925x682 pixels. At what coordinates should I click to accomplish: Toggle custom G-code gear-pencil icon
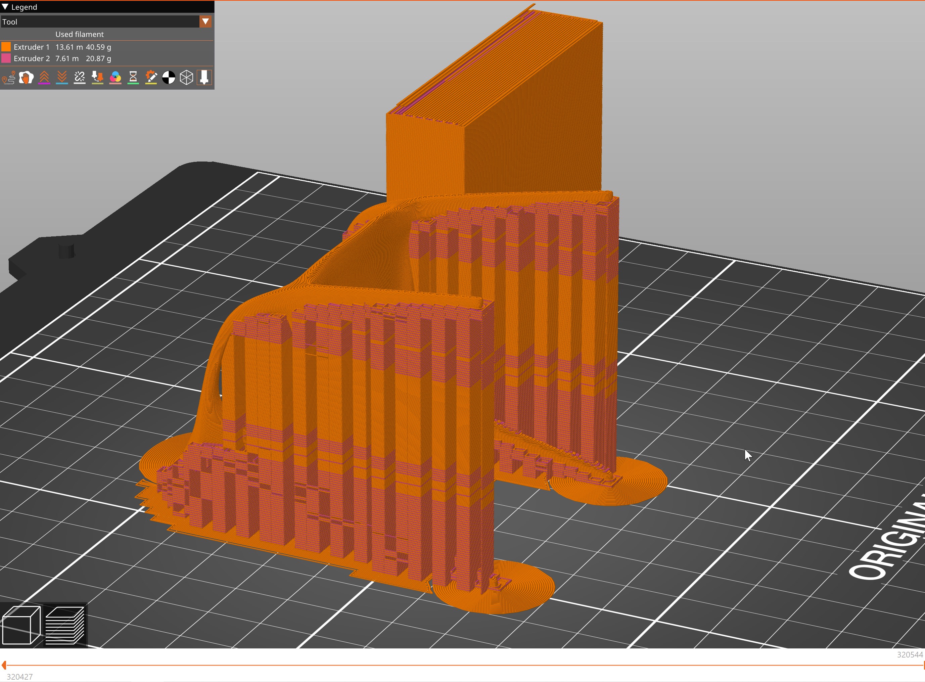pos(151,78)
